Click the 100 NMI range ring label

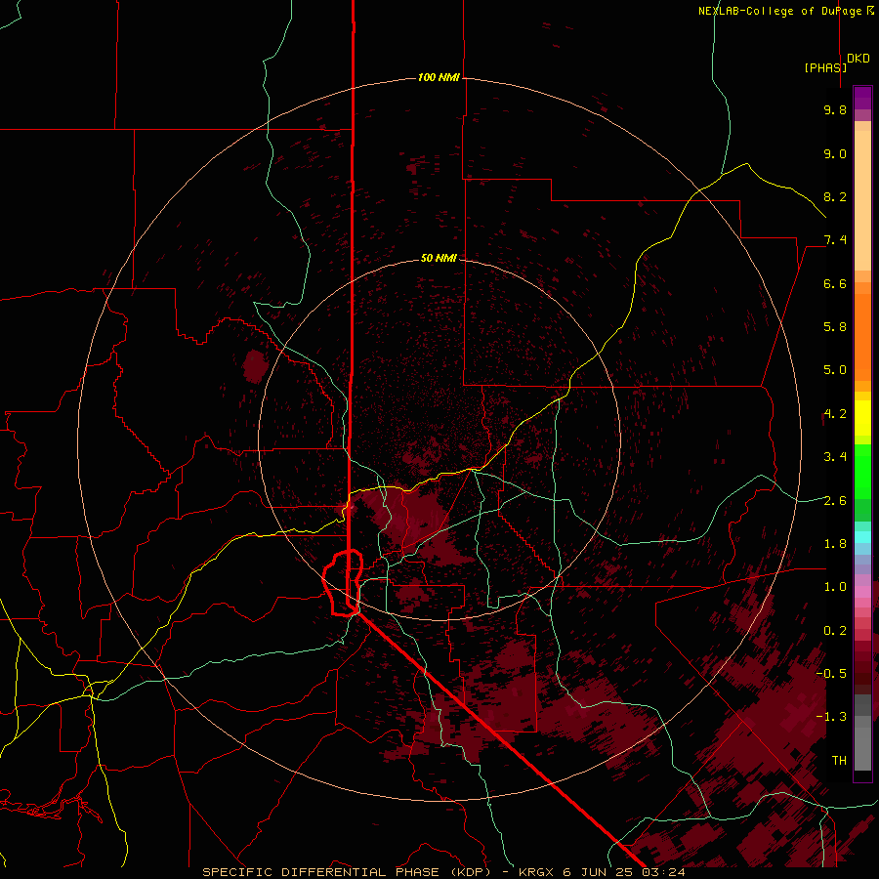(x=439, y=77)
